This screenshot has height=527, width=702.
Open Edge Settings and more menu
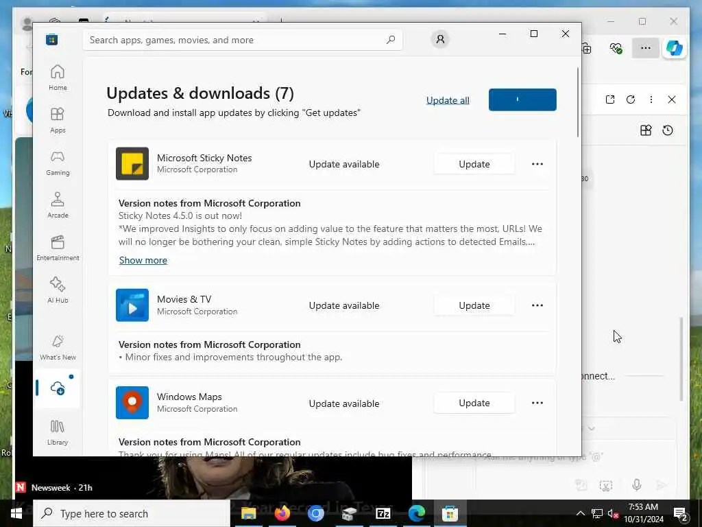[645, 47]
